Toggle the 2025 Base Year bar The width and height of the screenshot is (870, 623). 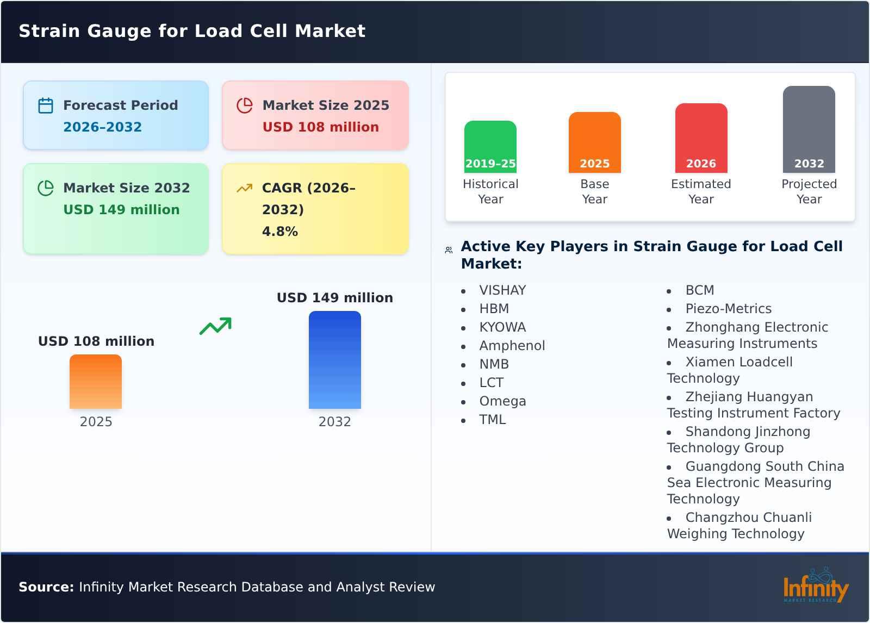point(594,143)
